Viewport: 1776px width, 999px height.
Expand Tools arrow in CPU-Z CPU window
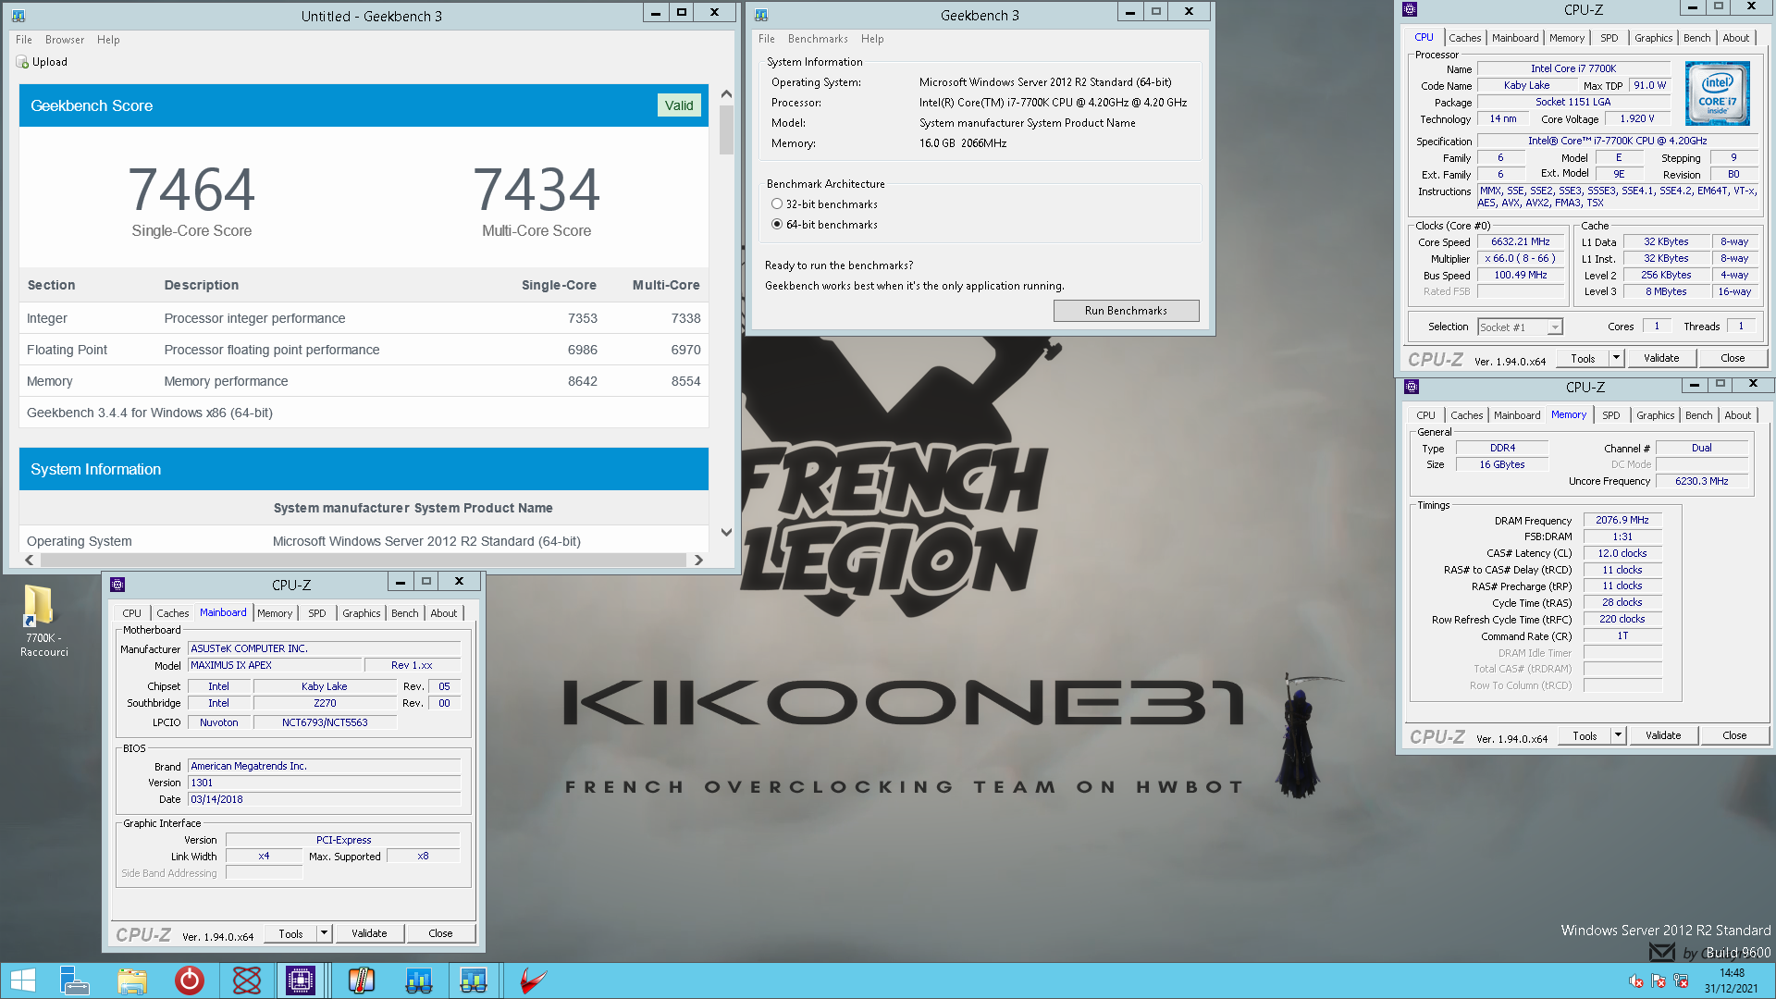click(1616, 358)
